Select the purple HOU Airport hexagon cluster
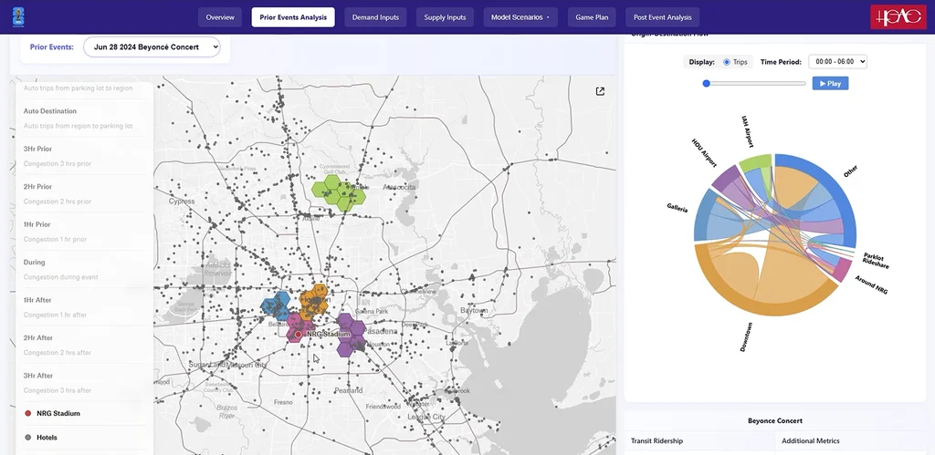The height and width of the screenshot is (455, 935). click(x=351, y=335)
